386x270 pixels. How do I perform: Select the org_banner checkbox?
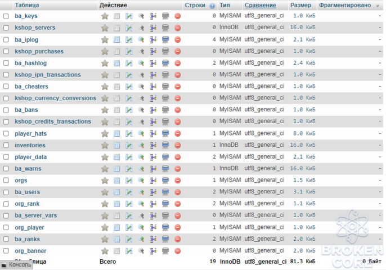(6, 251)
